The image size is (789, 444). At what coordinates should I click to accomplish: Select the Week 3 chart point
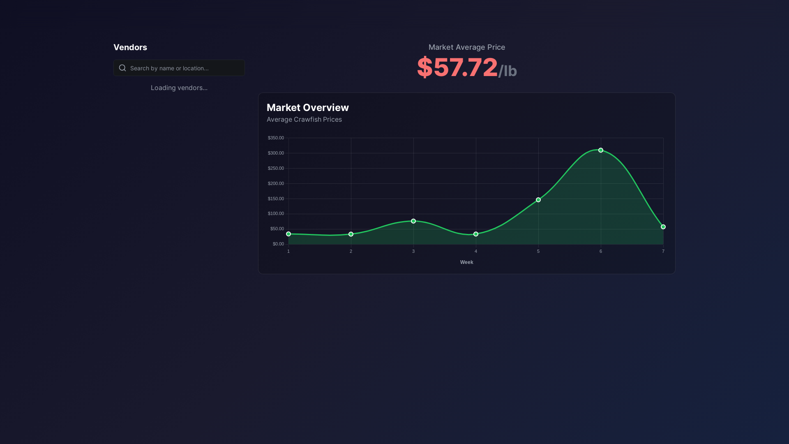[413, 221]
